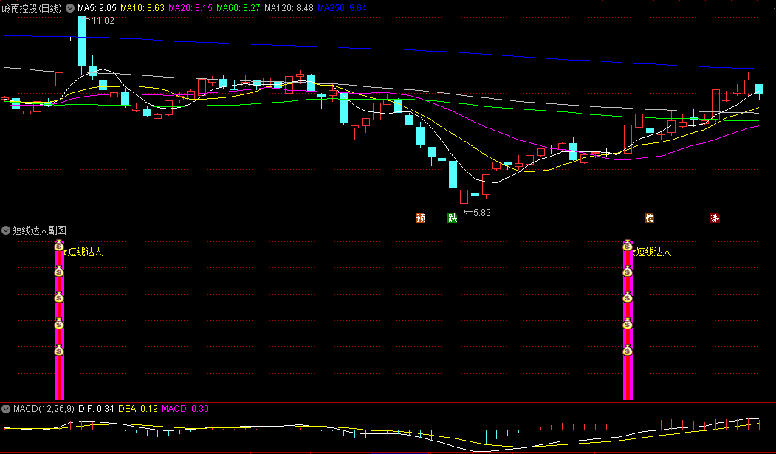The image size is (776, 454).
Task: Click the 榜 event marker icon
Action: tap(649, 218)
